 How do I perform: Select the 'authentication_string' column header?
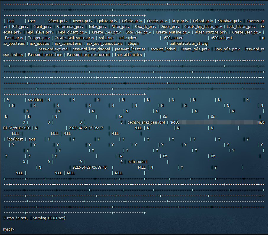[x=189, y=44]
